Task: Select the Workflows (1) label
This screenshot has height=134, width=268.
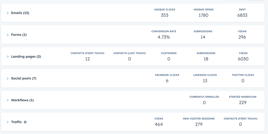Action: [22, 100]
